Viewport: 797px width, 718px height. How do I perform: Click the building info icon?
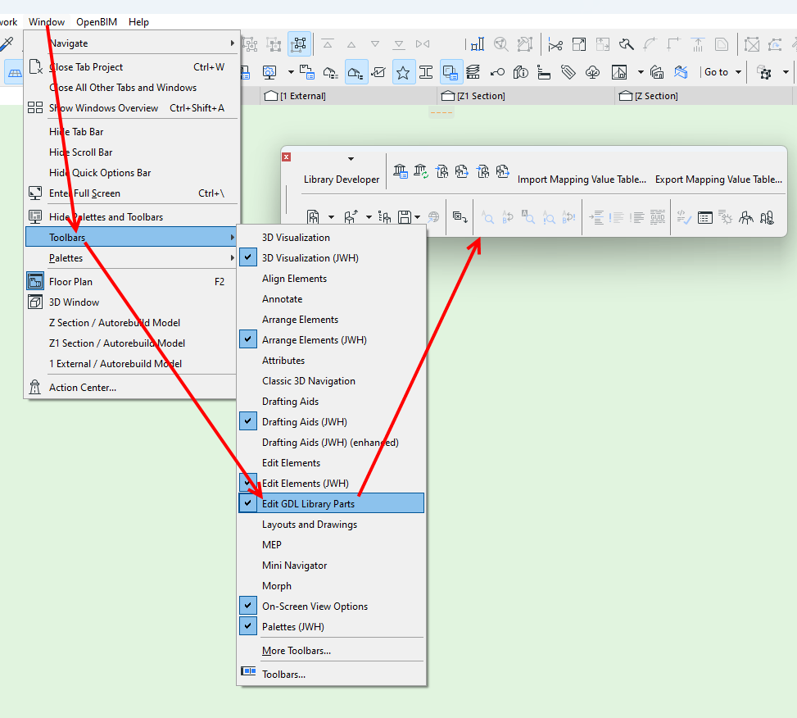pyautogui.click(x=520, y=72)
